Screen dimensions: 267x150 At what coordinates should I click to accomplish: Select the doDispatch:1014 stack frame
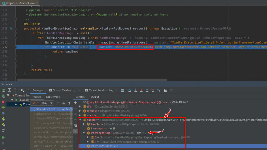click(x=52, y=114)
